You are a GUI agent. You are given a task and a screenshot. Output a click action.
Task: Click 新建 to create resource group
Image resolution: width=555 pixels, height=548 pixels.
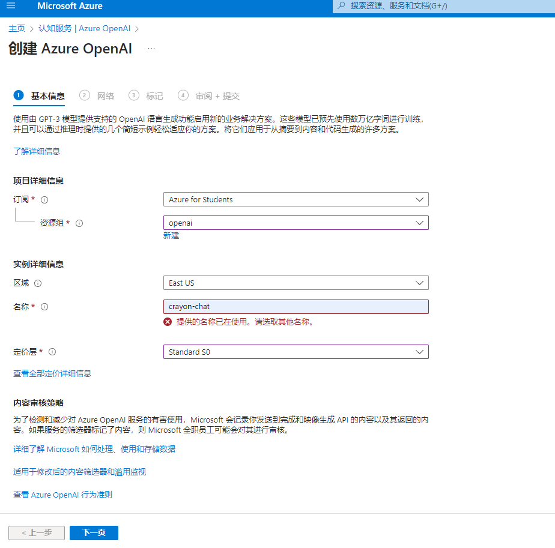coord(171,236)
